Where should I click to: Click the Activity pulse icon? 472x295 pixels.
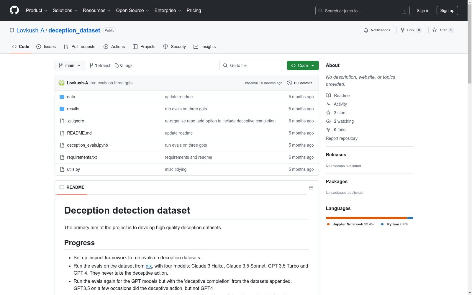(328, 104)
